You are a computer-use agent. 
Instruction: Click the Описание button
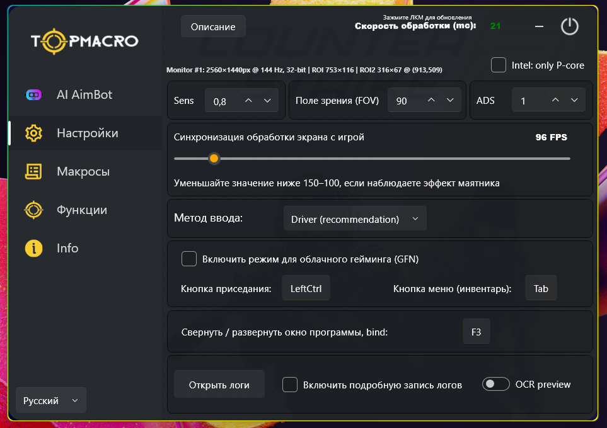(x=213, y=26)
